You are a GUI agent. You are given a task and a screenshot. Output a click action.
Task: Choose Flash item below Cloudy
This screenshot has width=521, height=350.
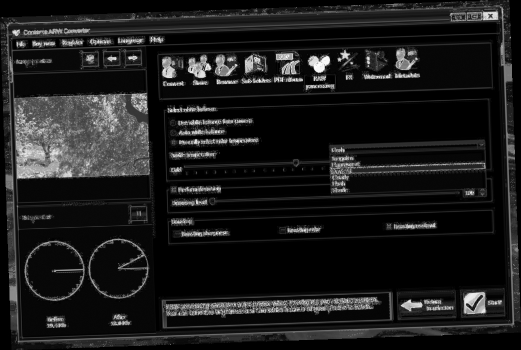pyautogui.click(x=408, y=183)
